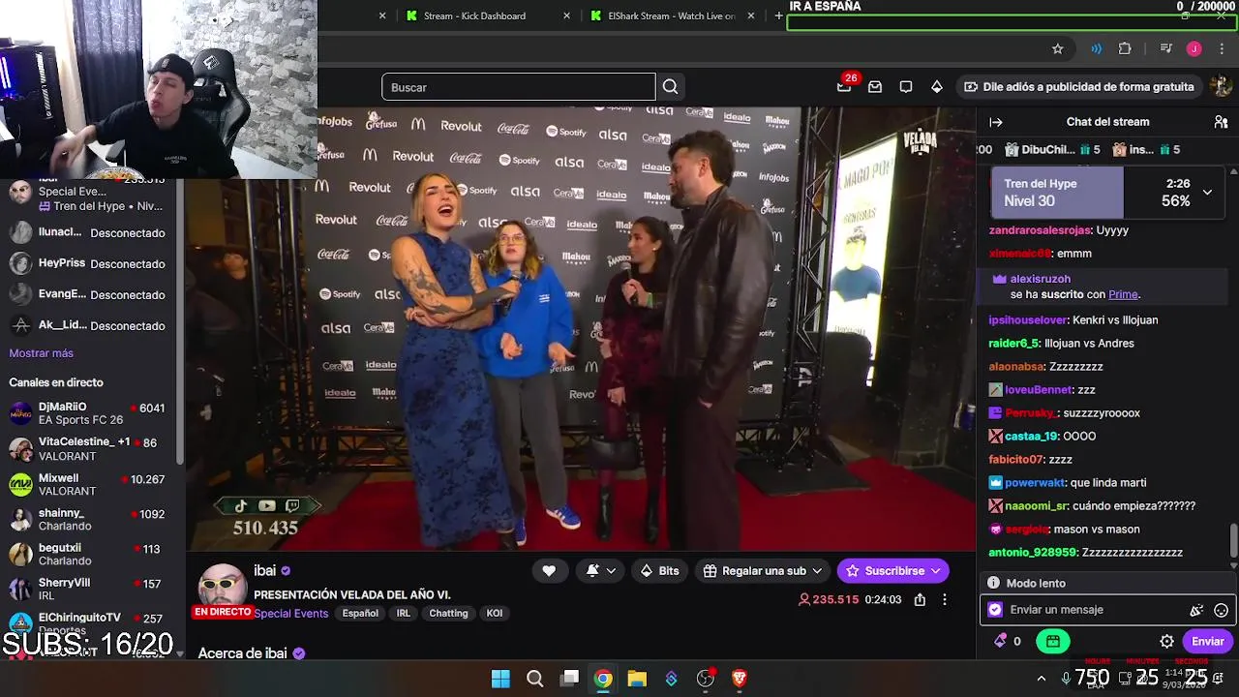Click Tren del Hype Nivel 30 progress banner
The height and width of the screenshot is (697, 1239).
pyautogui.click(x=1108, y=192)
